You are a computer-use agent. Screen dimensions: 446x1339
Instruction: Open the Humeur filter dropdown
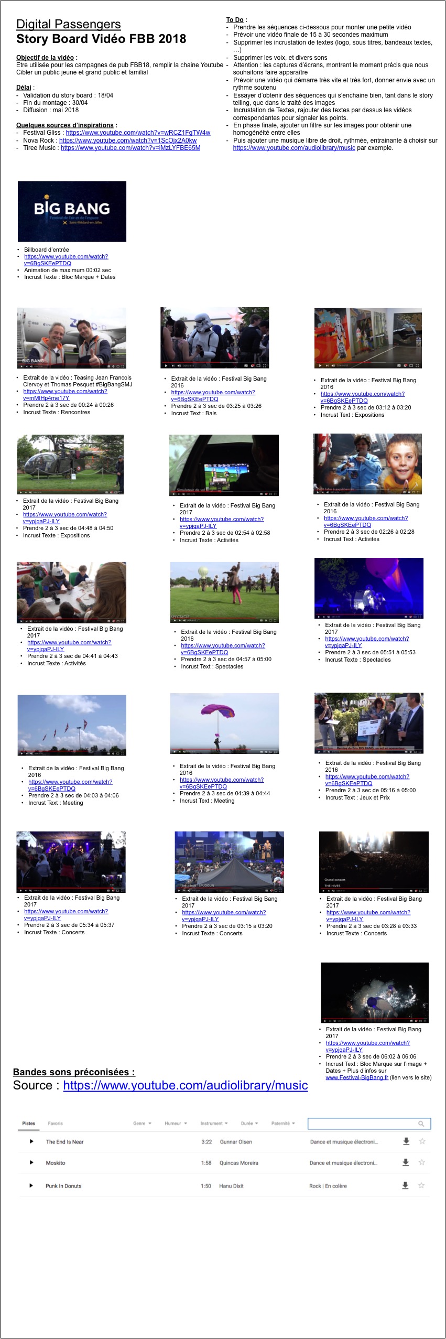[176, 1123]
